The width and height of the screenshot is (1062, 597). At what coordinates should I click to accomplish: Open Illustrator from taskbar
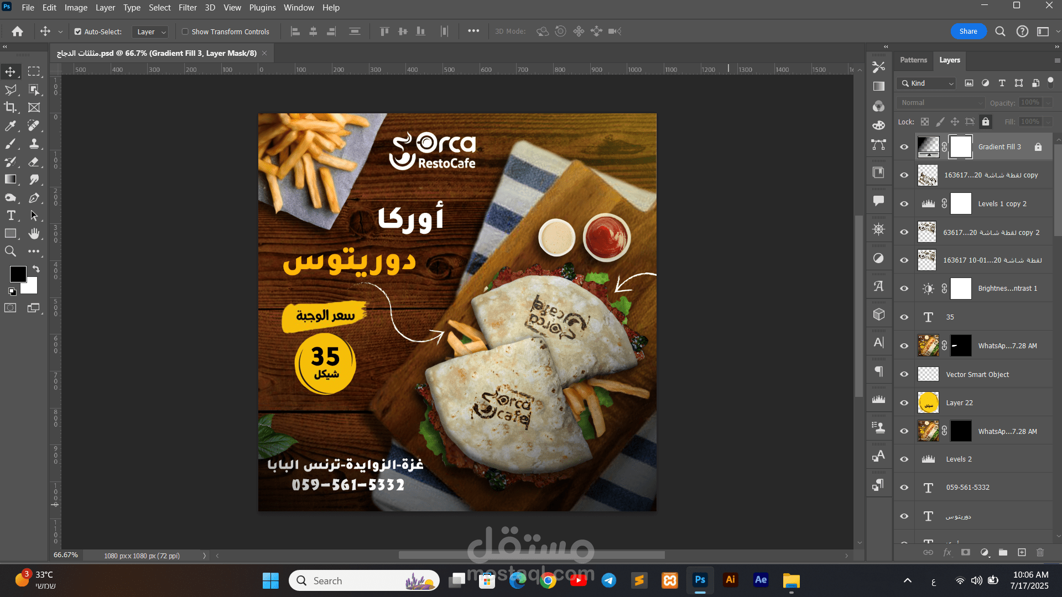730,580
